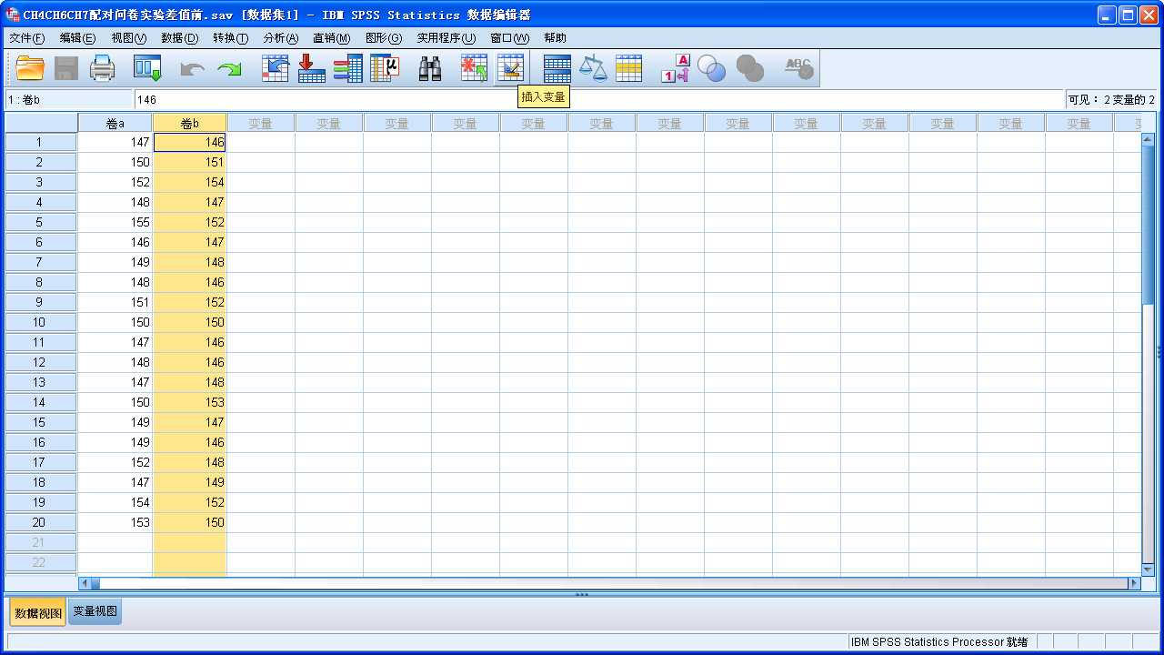Open the 转换(T) menu
The image size is (1164, 655).
tap(230, 38)
